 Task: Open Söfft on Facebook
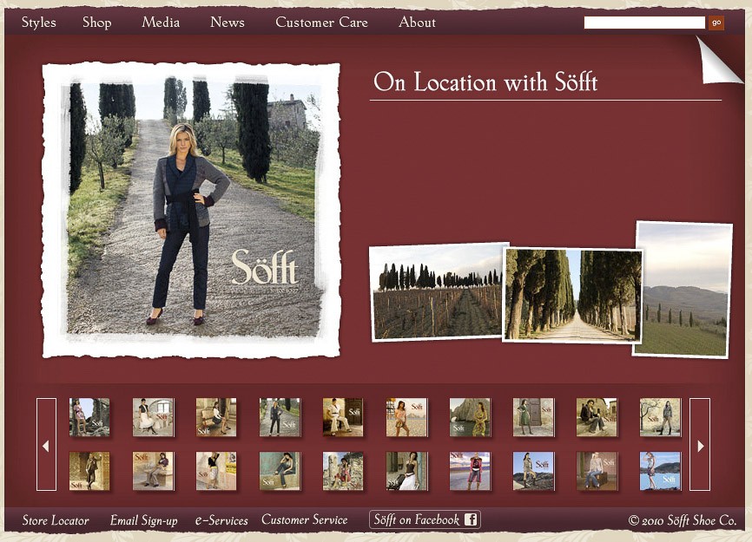coord(425,519)
